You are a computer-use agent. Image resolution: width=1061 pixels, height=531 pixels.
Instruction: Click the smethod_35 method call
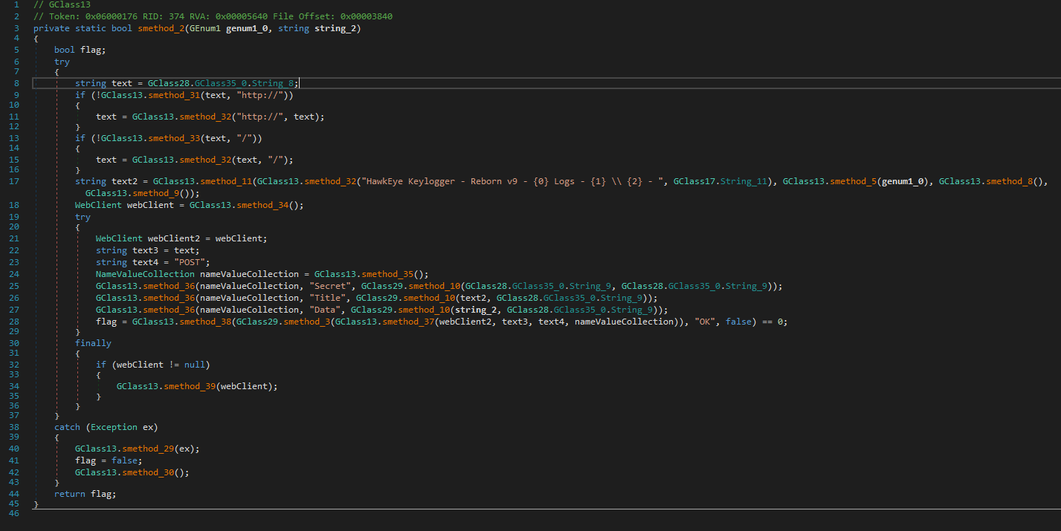tap(387, 274)
